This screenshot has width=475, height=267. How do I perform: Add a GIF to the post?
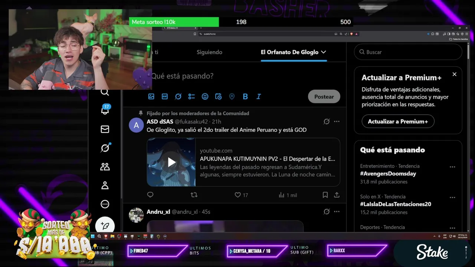[x=165, y=96]
